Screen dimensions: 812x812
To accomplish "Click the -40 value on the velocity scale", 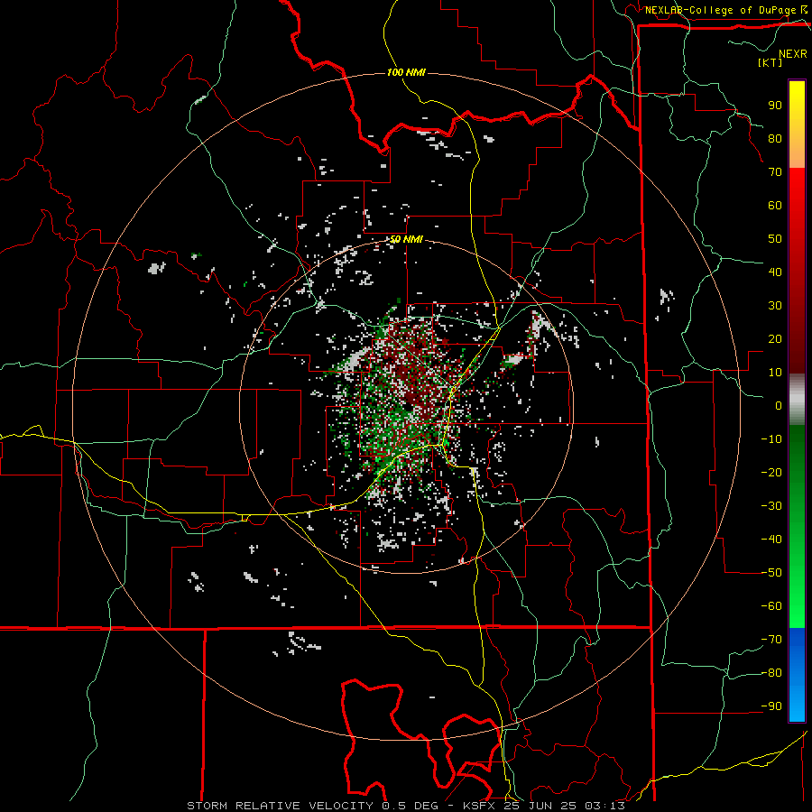I will pos(771,540).
